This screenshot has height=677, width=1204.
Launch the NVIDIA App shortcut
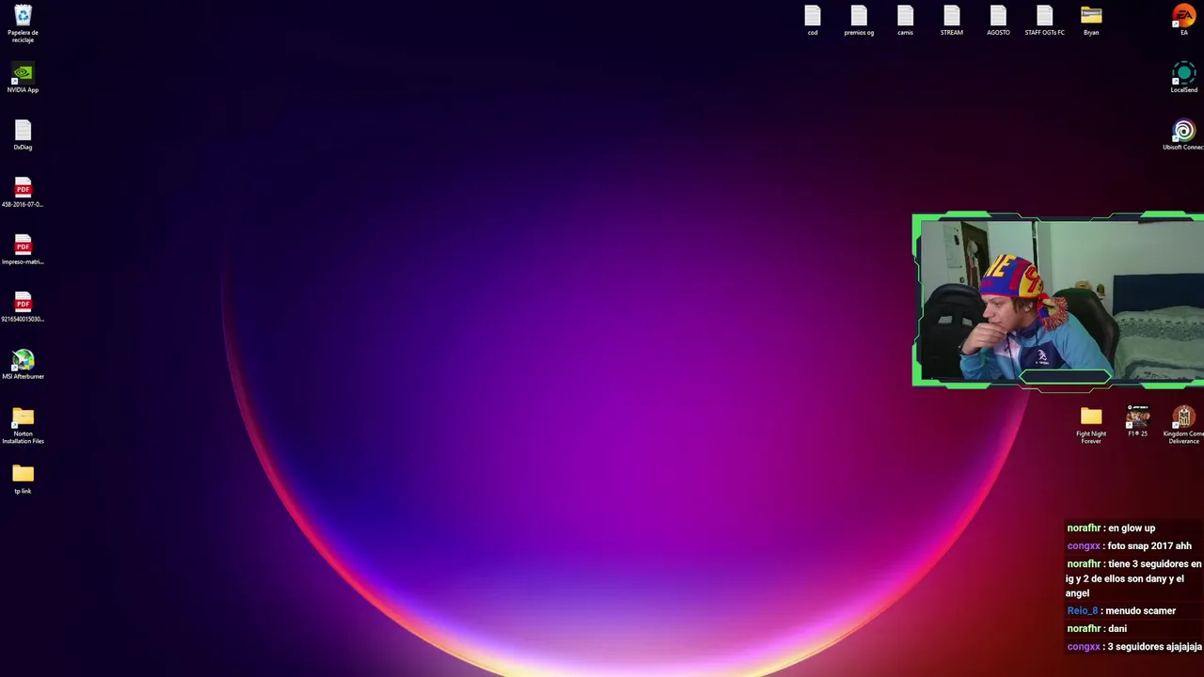point(23,78)
